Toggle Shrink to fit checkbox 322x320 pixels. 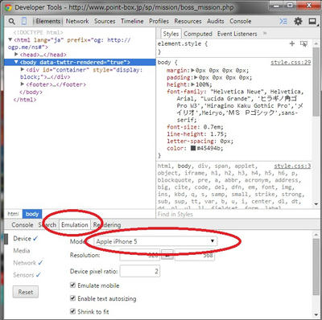[x=72, y=311]
